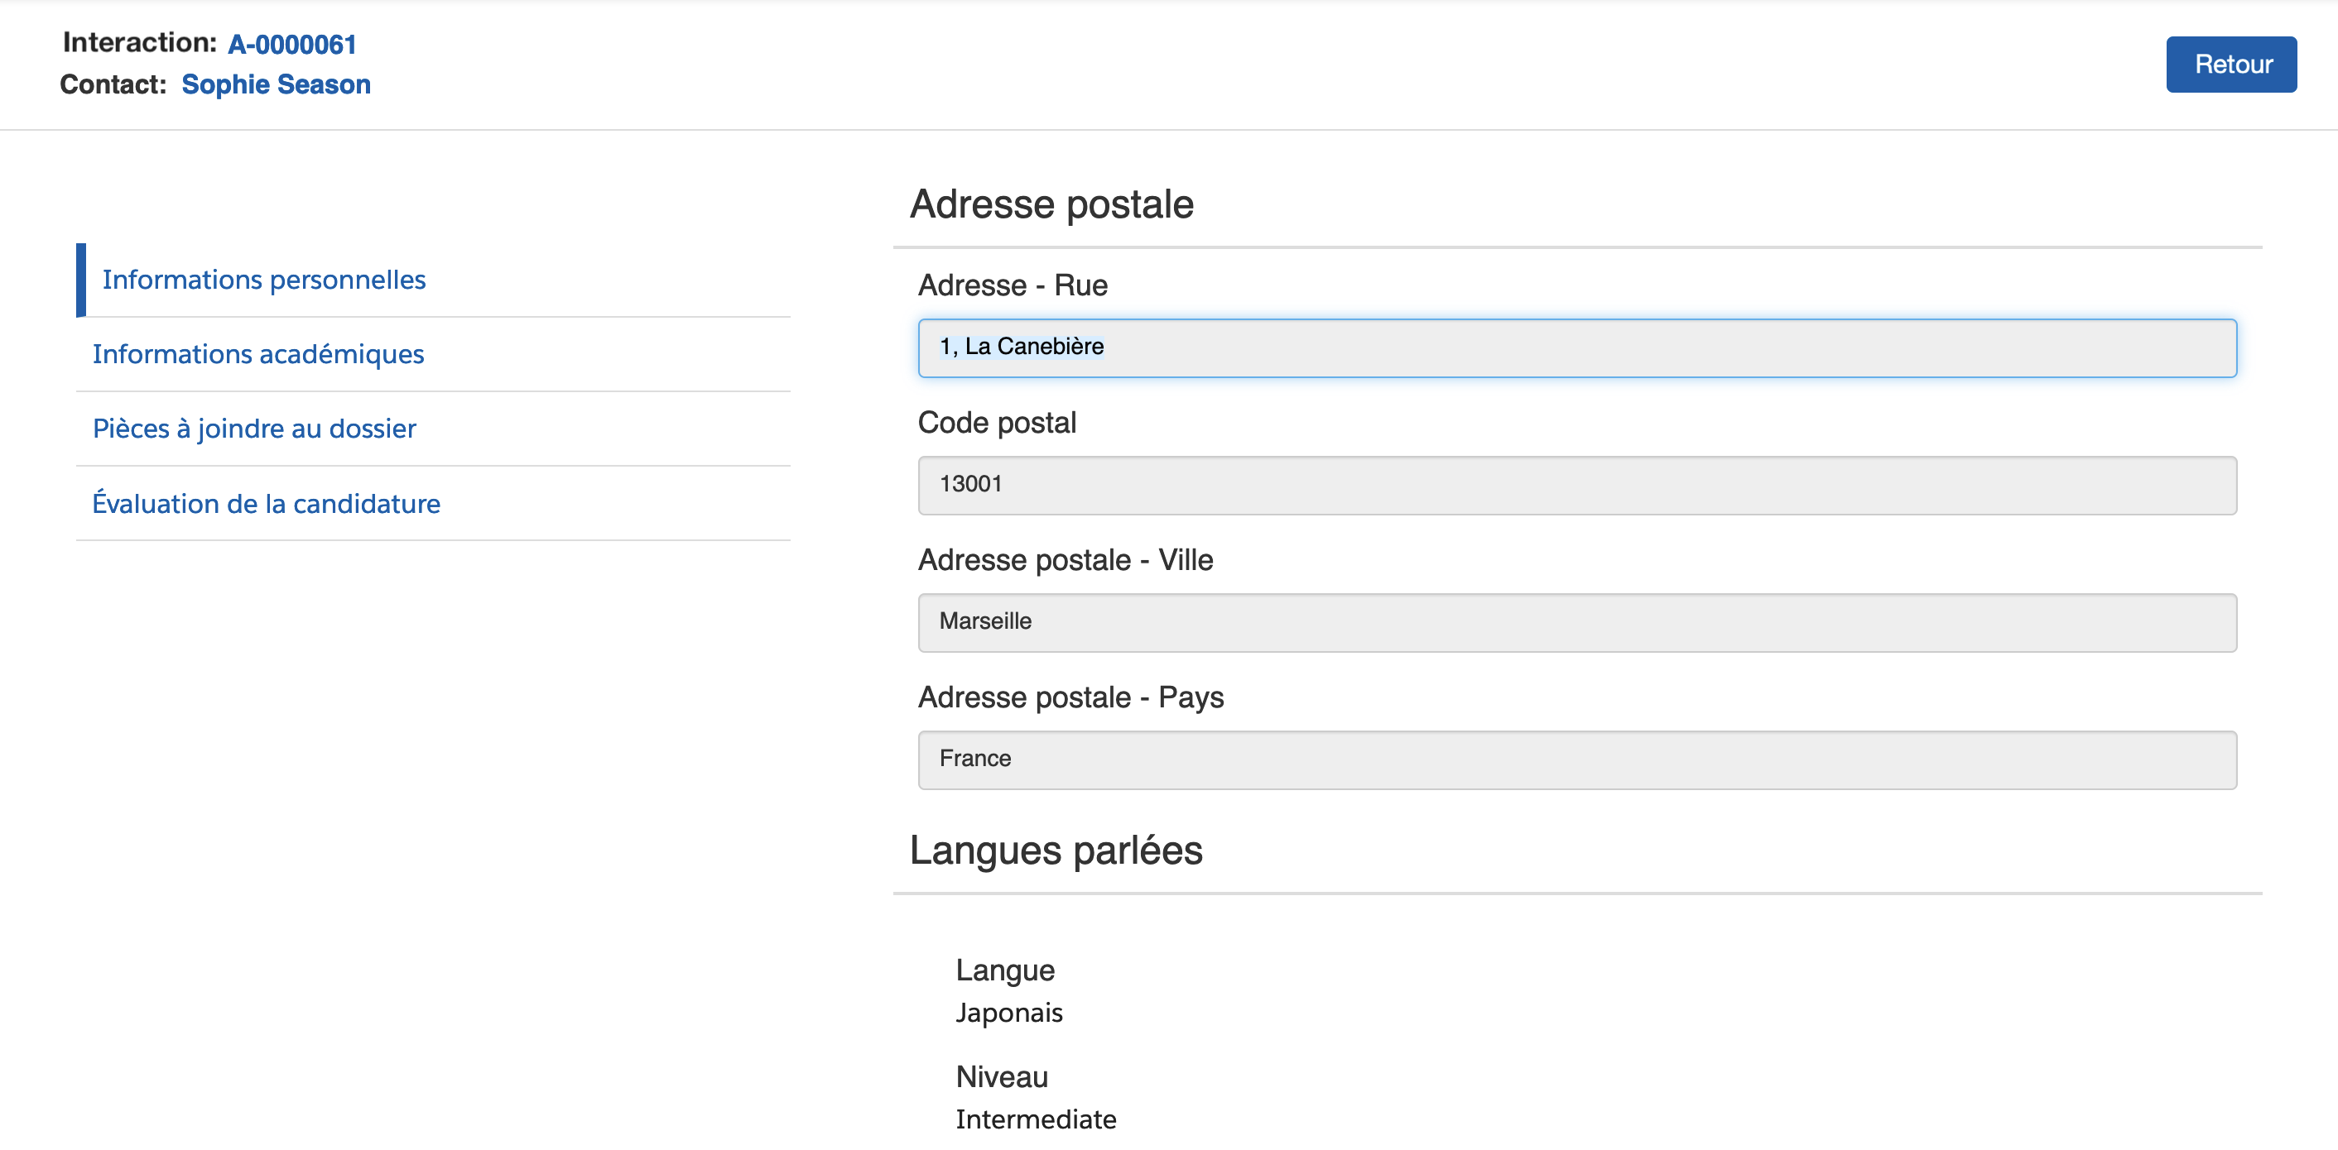2338x1150 pixels.
Task: Focus the Adresse postale - Ville field
Action: click(x=1576, y=622)
